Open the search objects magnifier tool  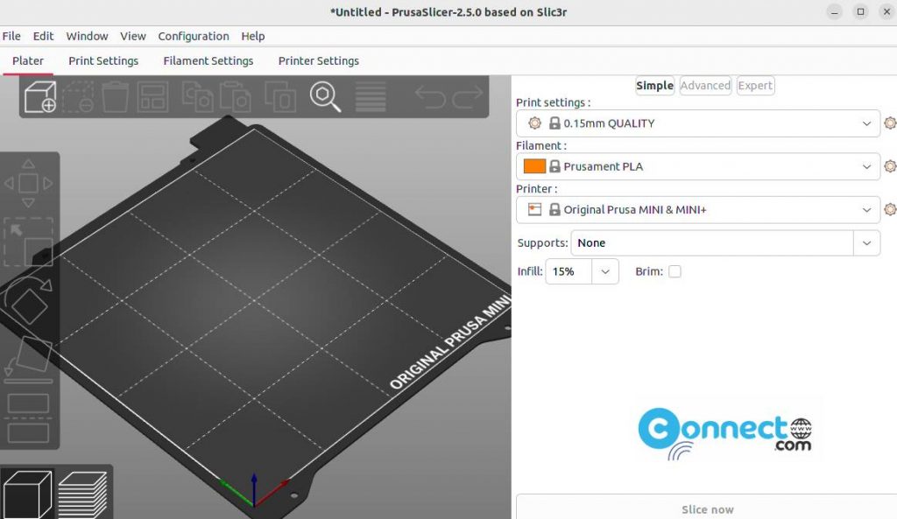[323, 98]
